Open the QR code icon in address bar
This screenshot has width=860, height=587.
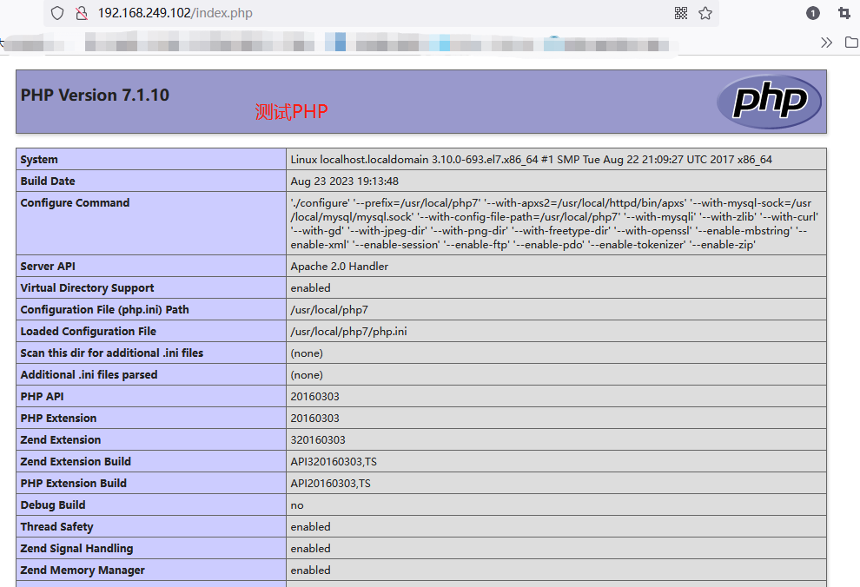coord(681,13)
